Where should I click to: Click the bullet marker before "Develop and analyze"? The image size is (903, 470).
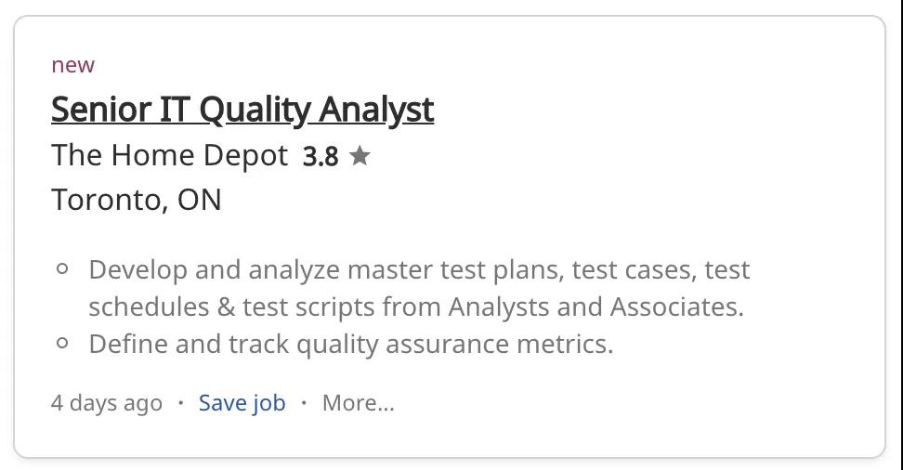[63, 268]
